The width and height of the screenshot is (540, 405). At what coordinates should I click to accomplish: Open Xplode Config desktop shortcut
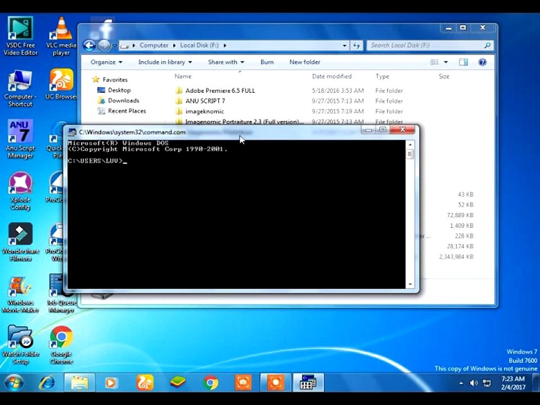point(20,191)
